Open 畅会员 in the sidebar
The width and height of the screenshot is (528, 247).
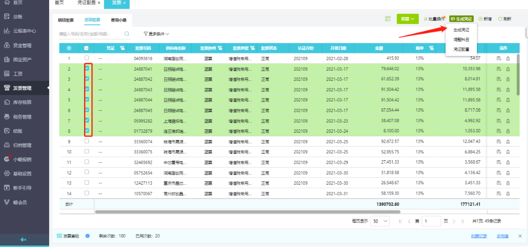click(x=20, y=202)
